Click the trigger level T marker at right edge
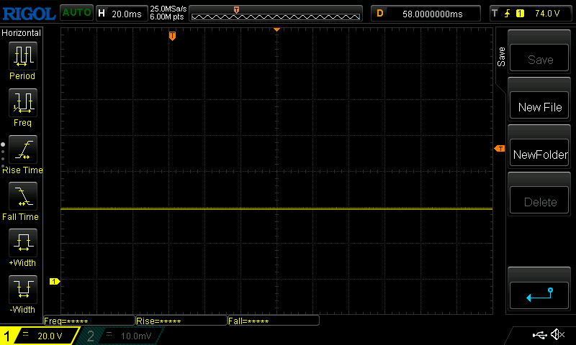The height and width of the screenshot is (345, 576). tap(500, 149)
